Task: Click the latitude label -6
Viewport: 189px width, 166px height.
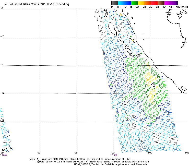Action: coord(2,93)
